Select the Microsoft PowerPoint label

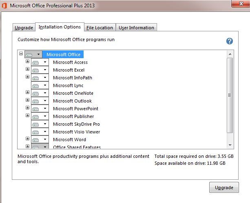75,109
